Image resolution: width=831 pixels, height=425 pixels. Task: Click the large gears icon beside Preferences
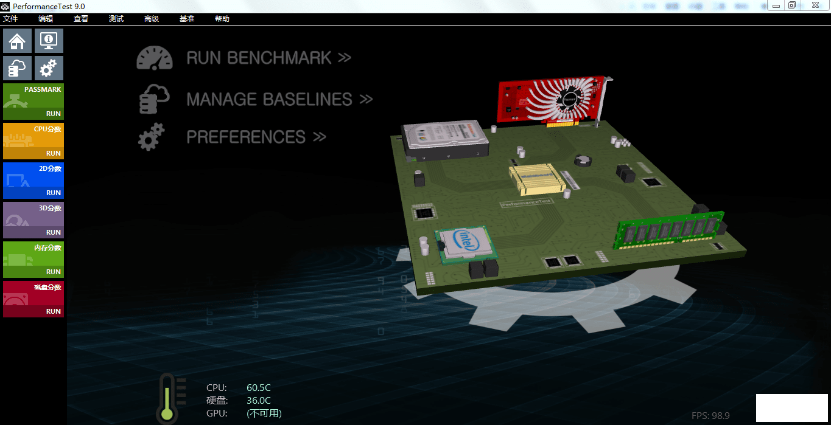point(152,137)
